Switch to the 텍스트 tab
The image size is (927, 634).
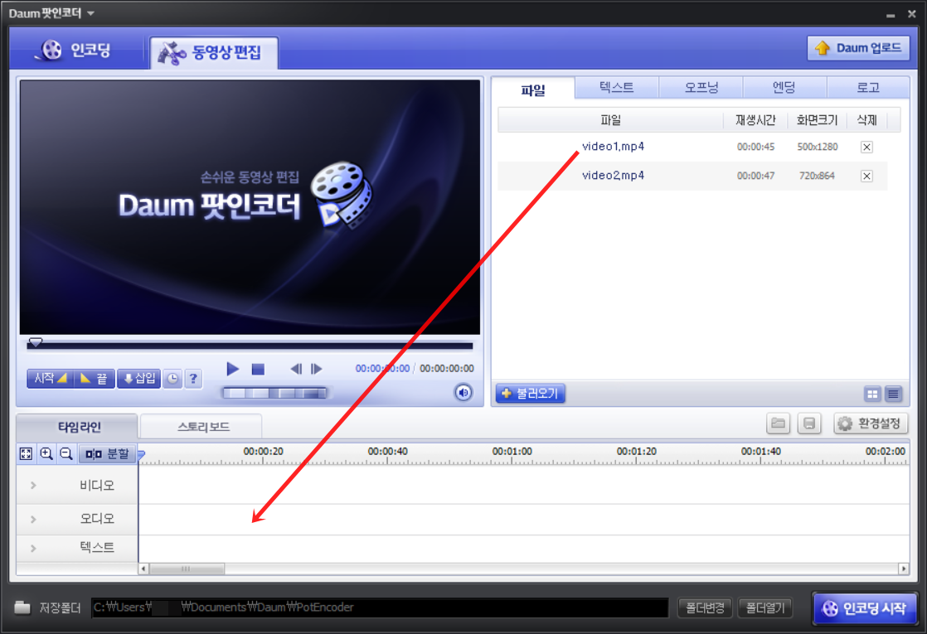tap(616, 88)
